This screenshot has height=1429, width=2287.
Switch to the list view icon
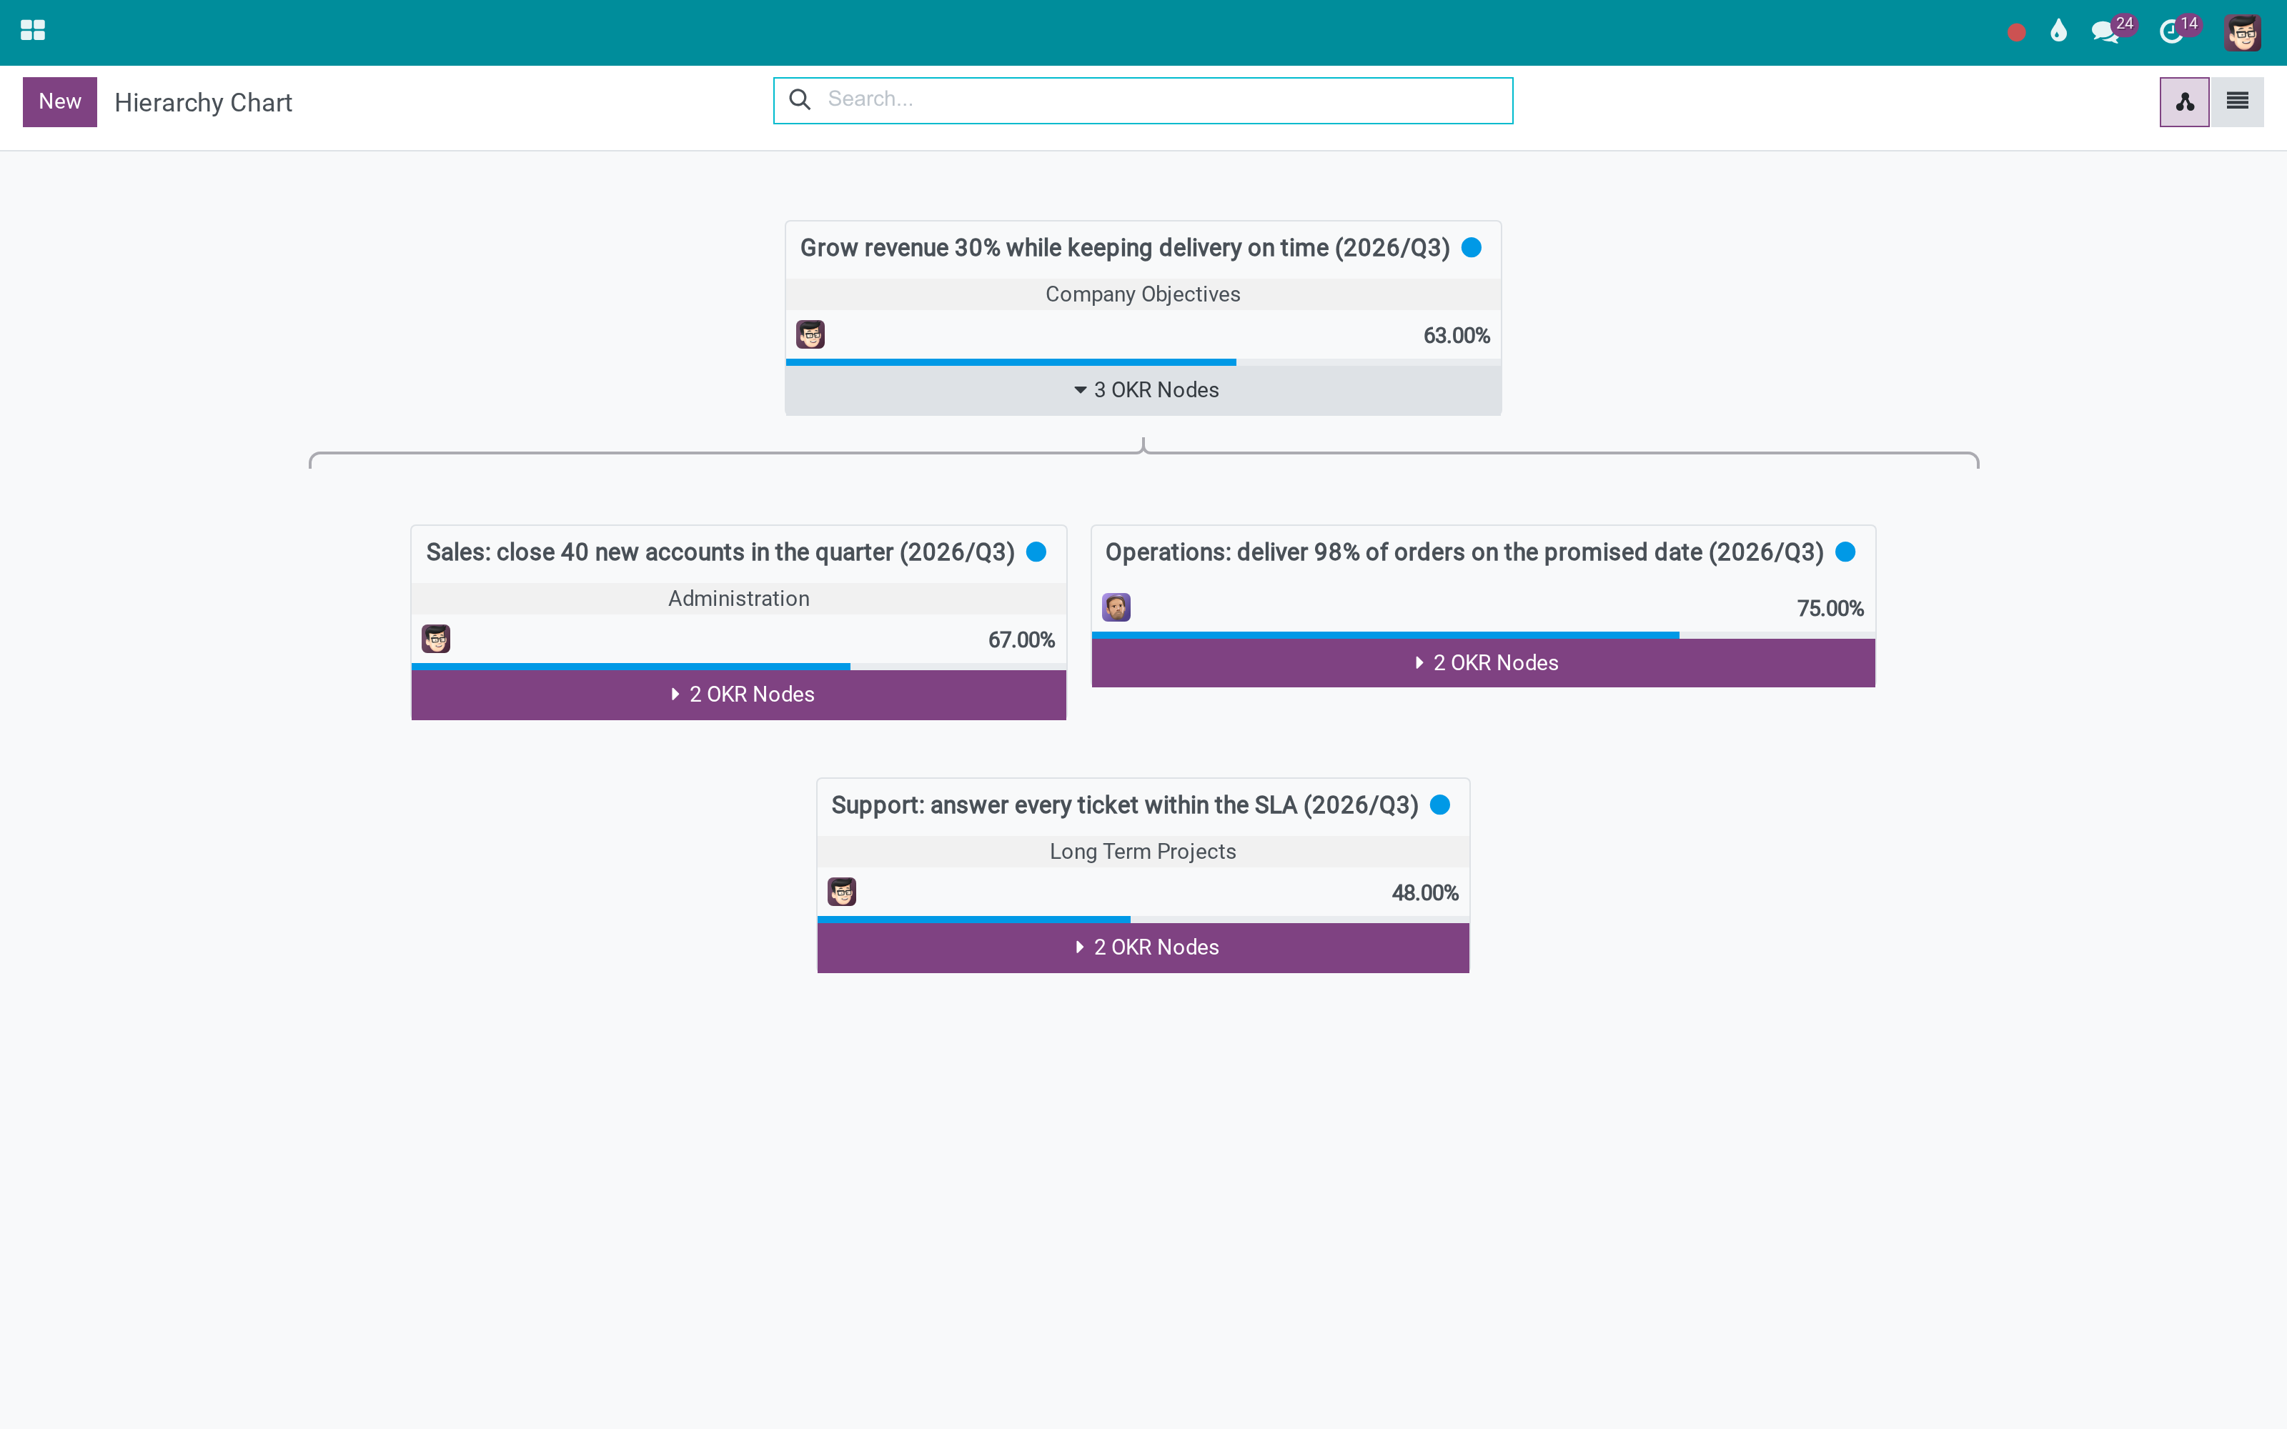[x=2237, y=102]
